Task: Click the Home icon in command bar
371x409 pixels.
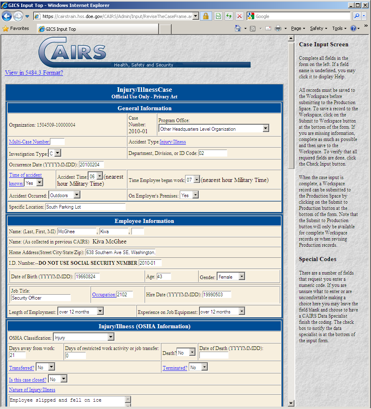Action: pyautogui.click(x=238, y=28)
